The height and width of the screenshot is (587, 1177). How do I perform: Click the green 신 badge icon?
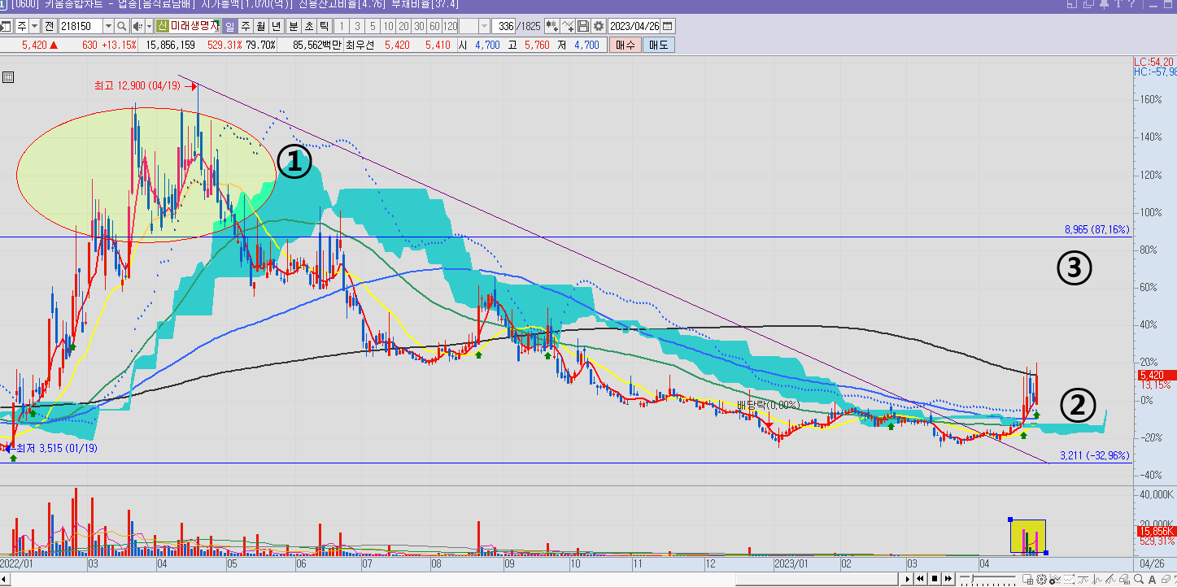click(162, 26)
